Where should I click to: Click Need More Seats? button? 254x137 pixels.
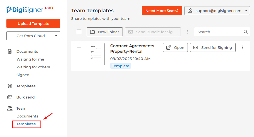pyautogui.click(x=162, y=11)
